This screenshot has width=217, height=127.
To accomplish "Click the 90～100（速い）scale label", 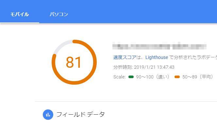I will (153, 77).
